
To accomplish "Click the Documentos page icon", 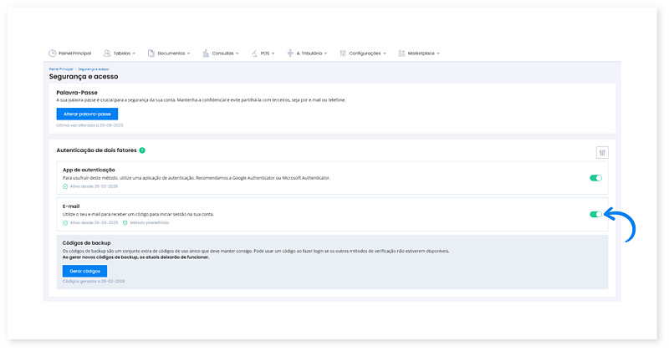I will (151, 53).
